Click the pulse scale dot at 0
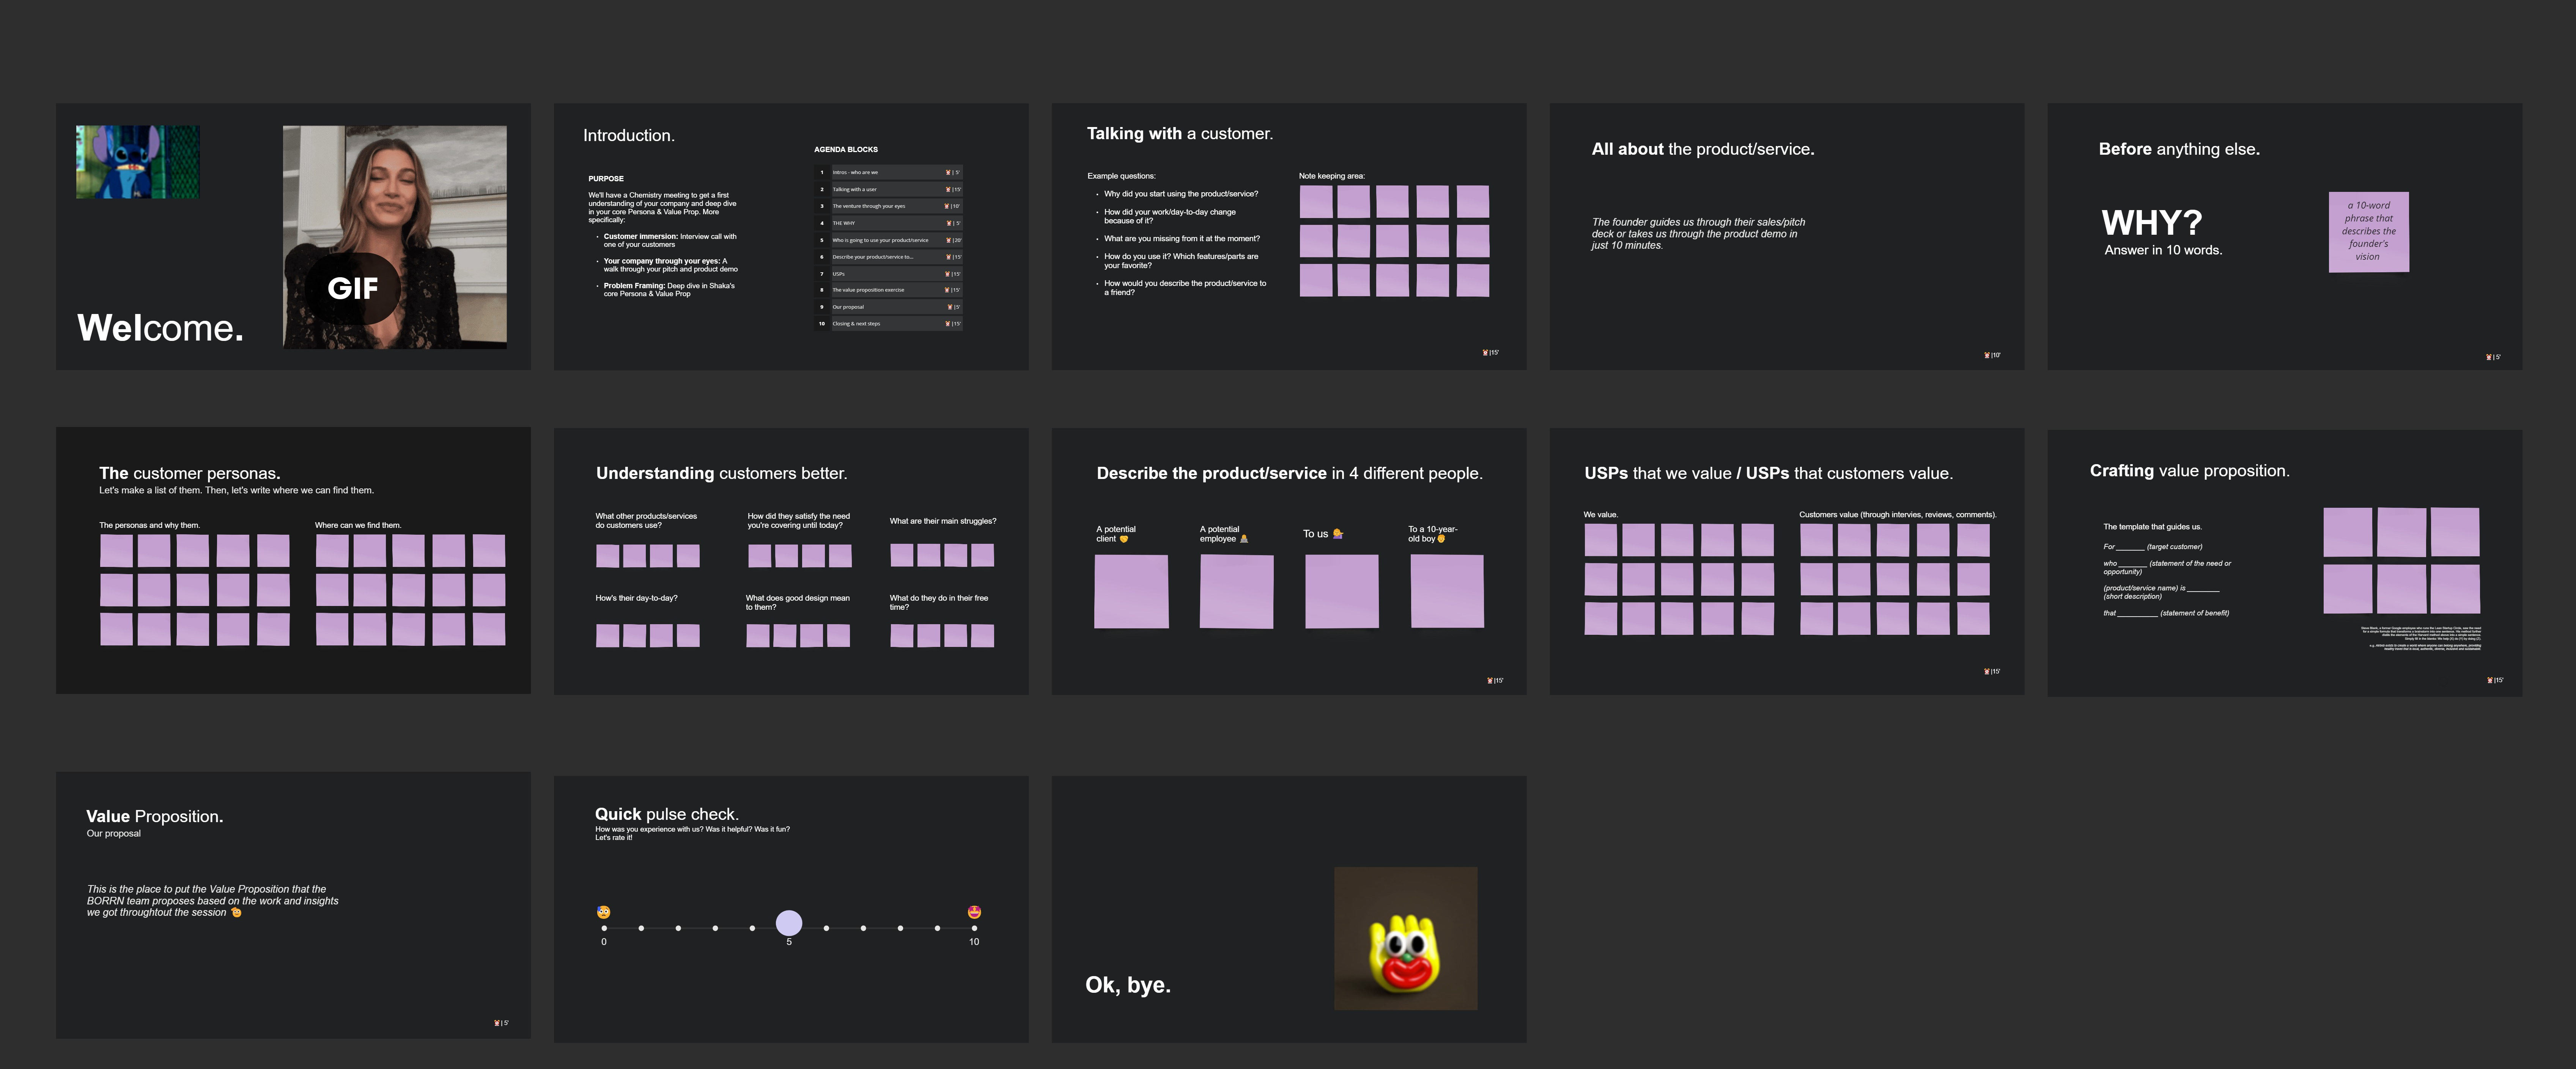Screen dimensions: 2576x1069 click(604, 928)
